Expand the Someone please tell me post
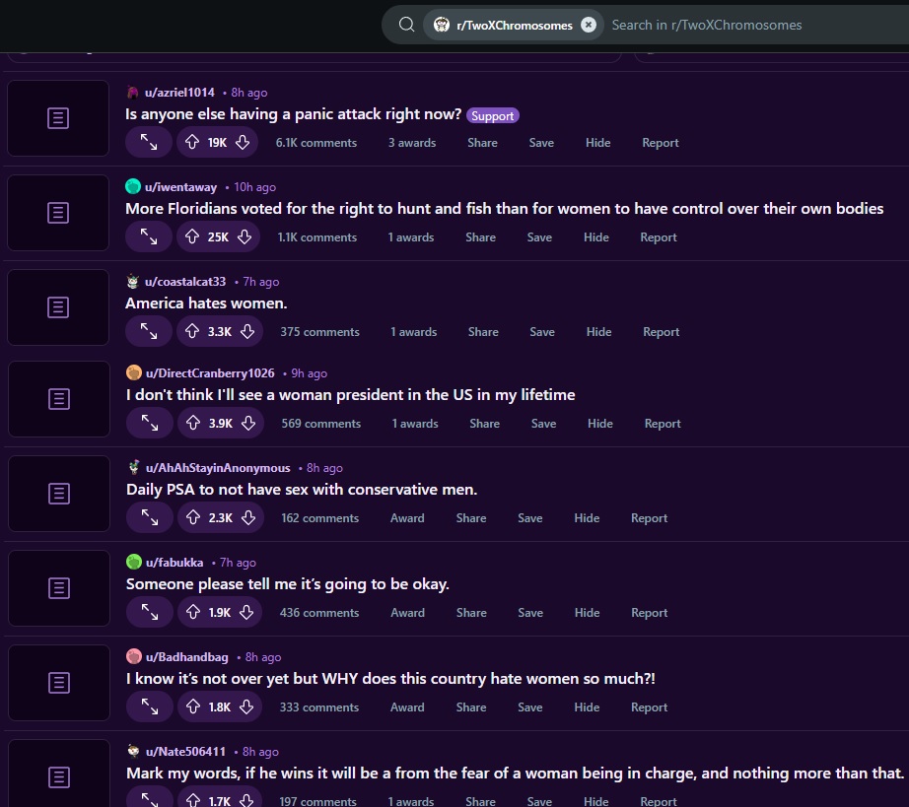This screenshot has width=909, height=807. tap(150, 612)
